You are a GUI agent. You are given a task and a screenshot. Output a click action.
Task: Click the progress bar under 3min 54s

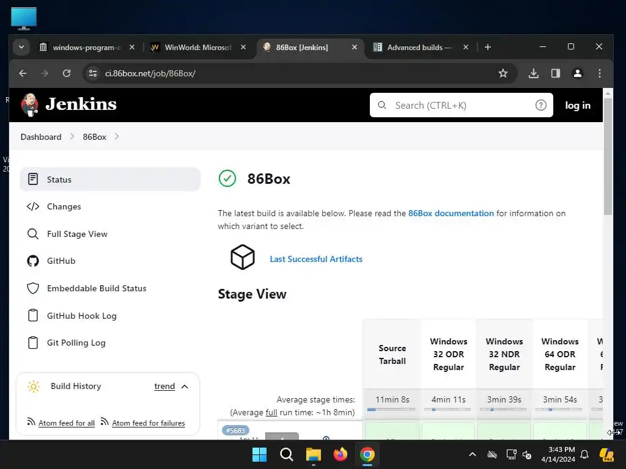tap(559, 409)
